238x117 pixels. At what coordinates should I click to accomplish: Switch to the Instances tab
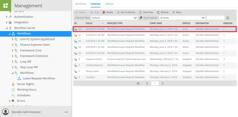[x=95, y=4]
